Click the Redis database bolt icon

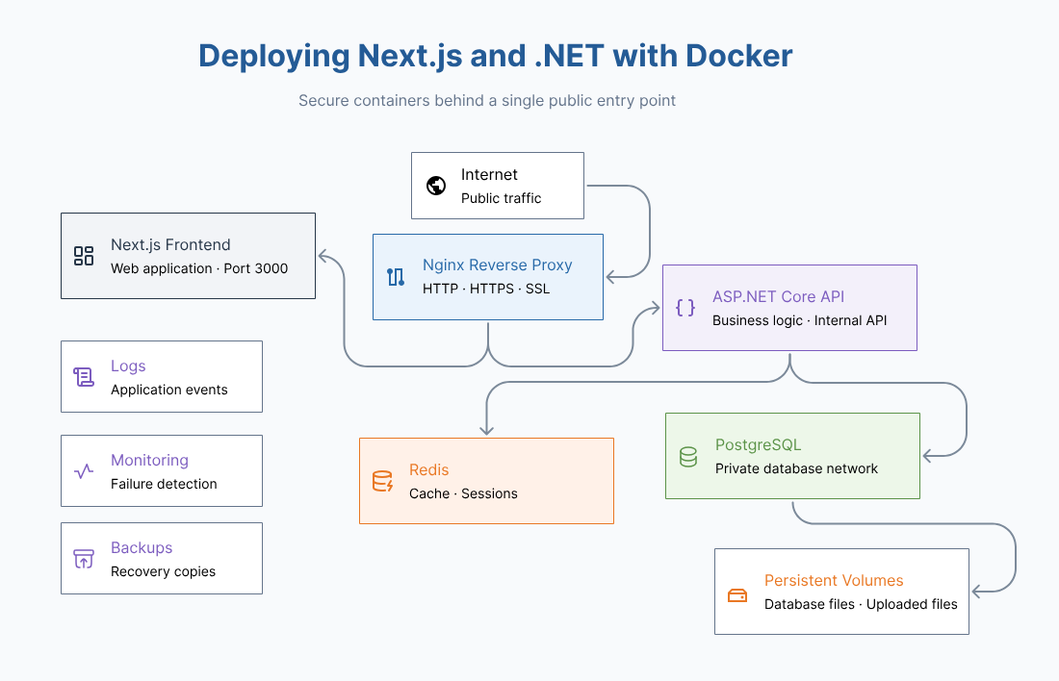point(383,481)
